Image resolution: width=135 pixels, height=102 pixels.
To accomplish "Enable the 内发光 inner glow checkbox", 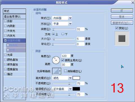I will pyautogui.click(x=5, y=36).
